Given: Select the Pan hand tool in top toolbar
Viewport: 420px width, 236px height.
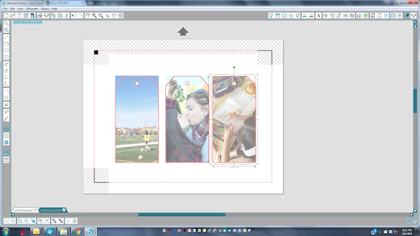Looking at the screenshot, I should pos(87,16).
